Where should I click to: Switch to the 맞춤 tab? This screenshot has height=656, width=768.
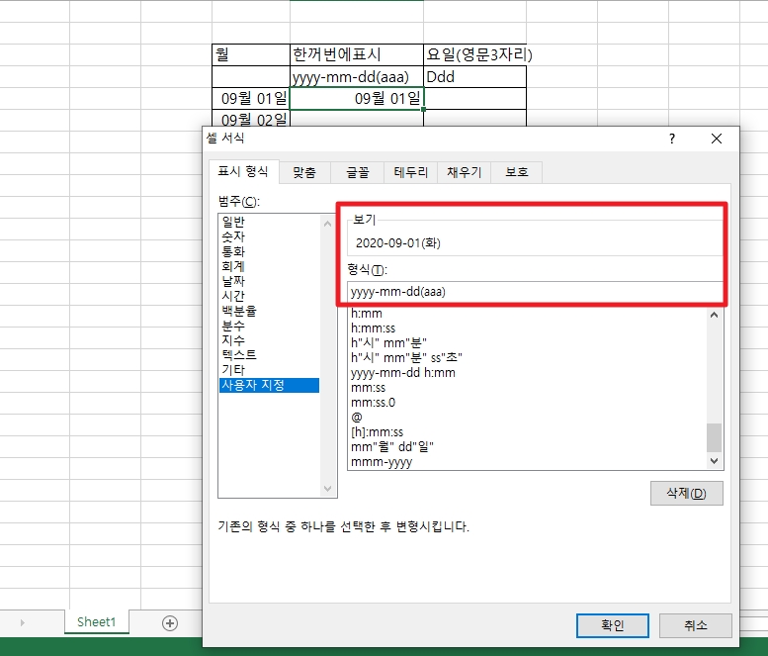click(304, 172)
